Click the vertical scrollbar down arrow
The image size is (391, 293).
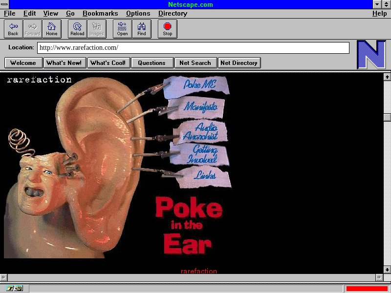tap(387, 269)
